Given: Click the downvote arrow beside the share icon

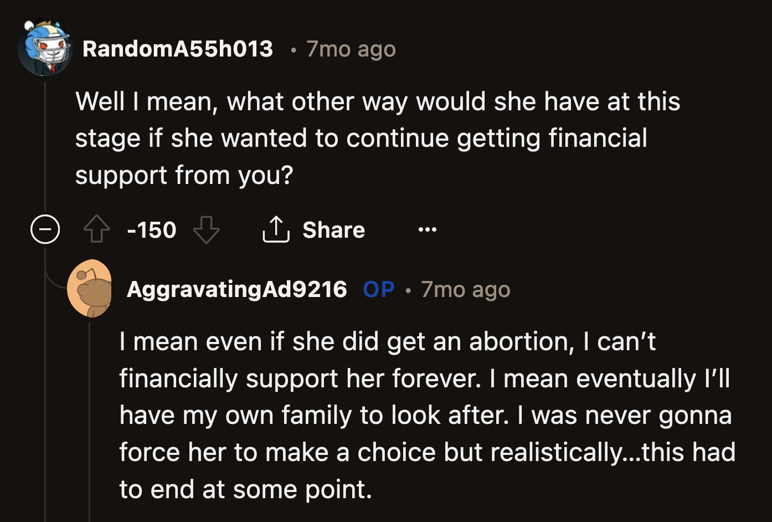Looking at the screenshot, I should tap(207, 229).
